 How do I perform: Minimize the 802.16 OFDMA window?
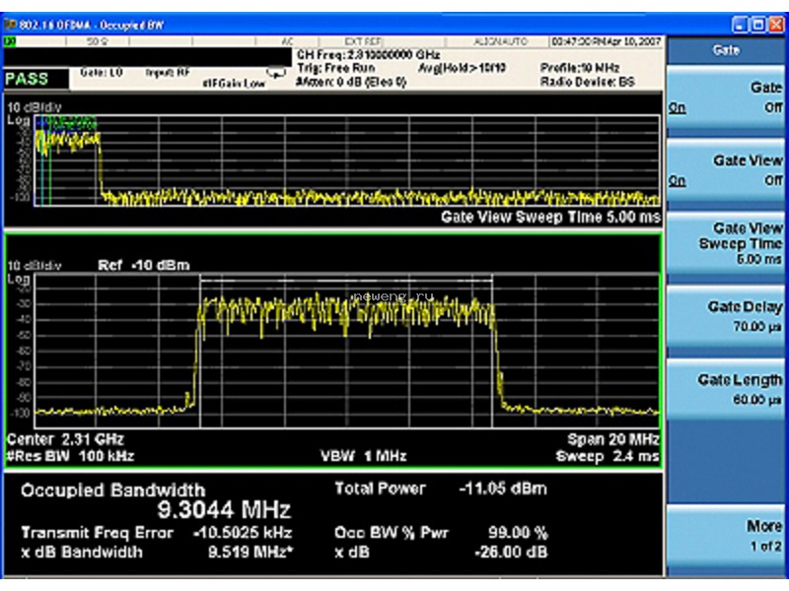click(x=740, y=25)
